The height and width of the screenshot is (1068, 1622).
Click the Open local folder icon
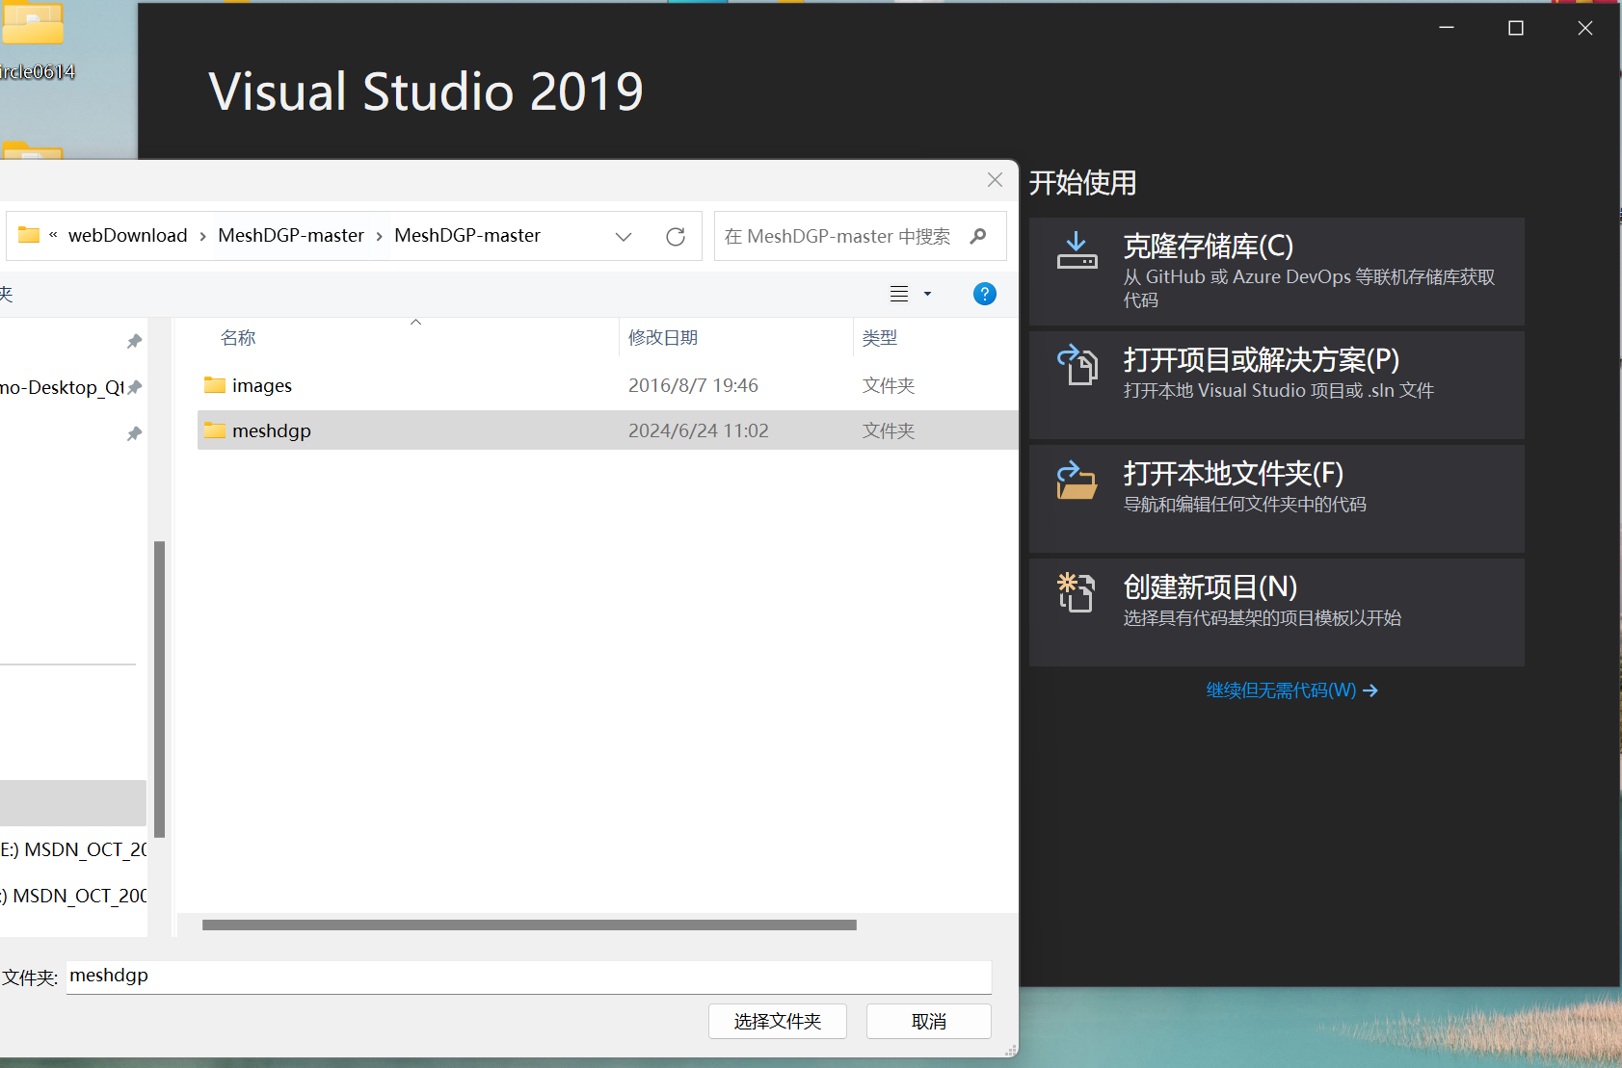click(x=1077, y=480)
